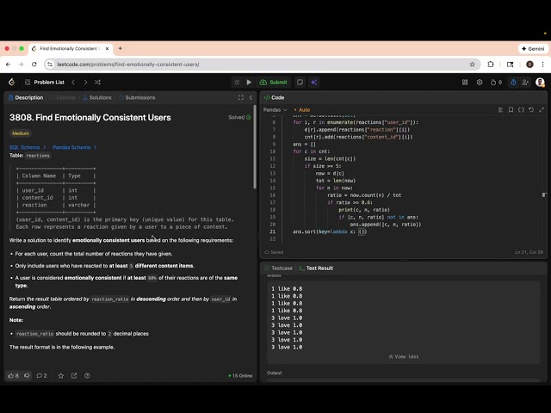Open the comments on this problem

point(40,376)
